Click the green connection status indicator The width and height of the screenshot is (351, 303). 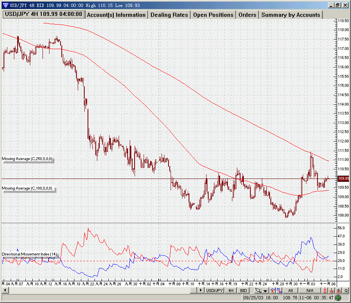338,298
